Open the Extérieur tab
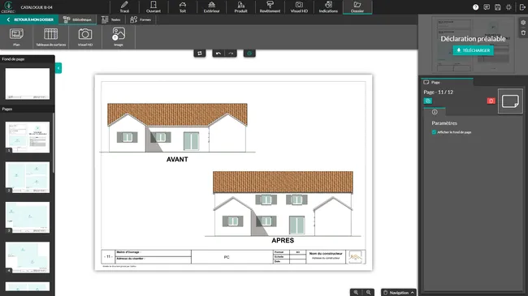528x296 pixels. click(x=211, y=7)
